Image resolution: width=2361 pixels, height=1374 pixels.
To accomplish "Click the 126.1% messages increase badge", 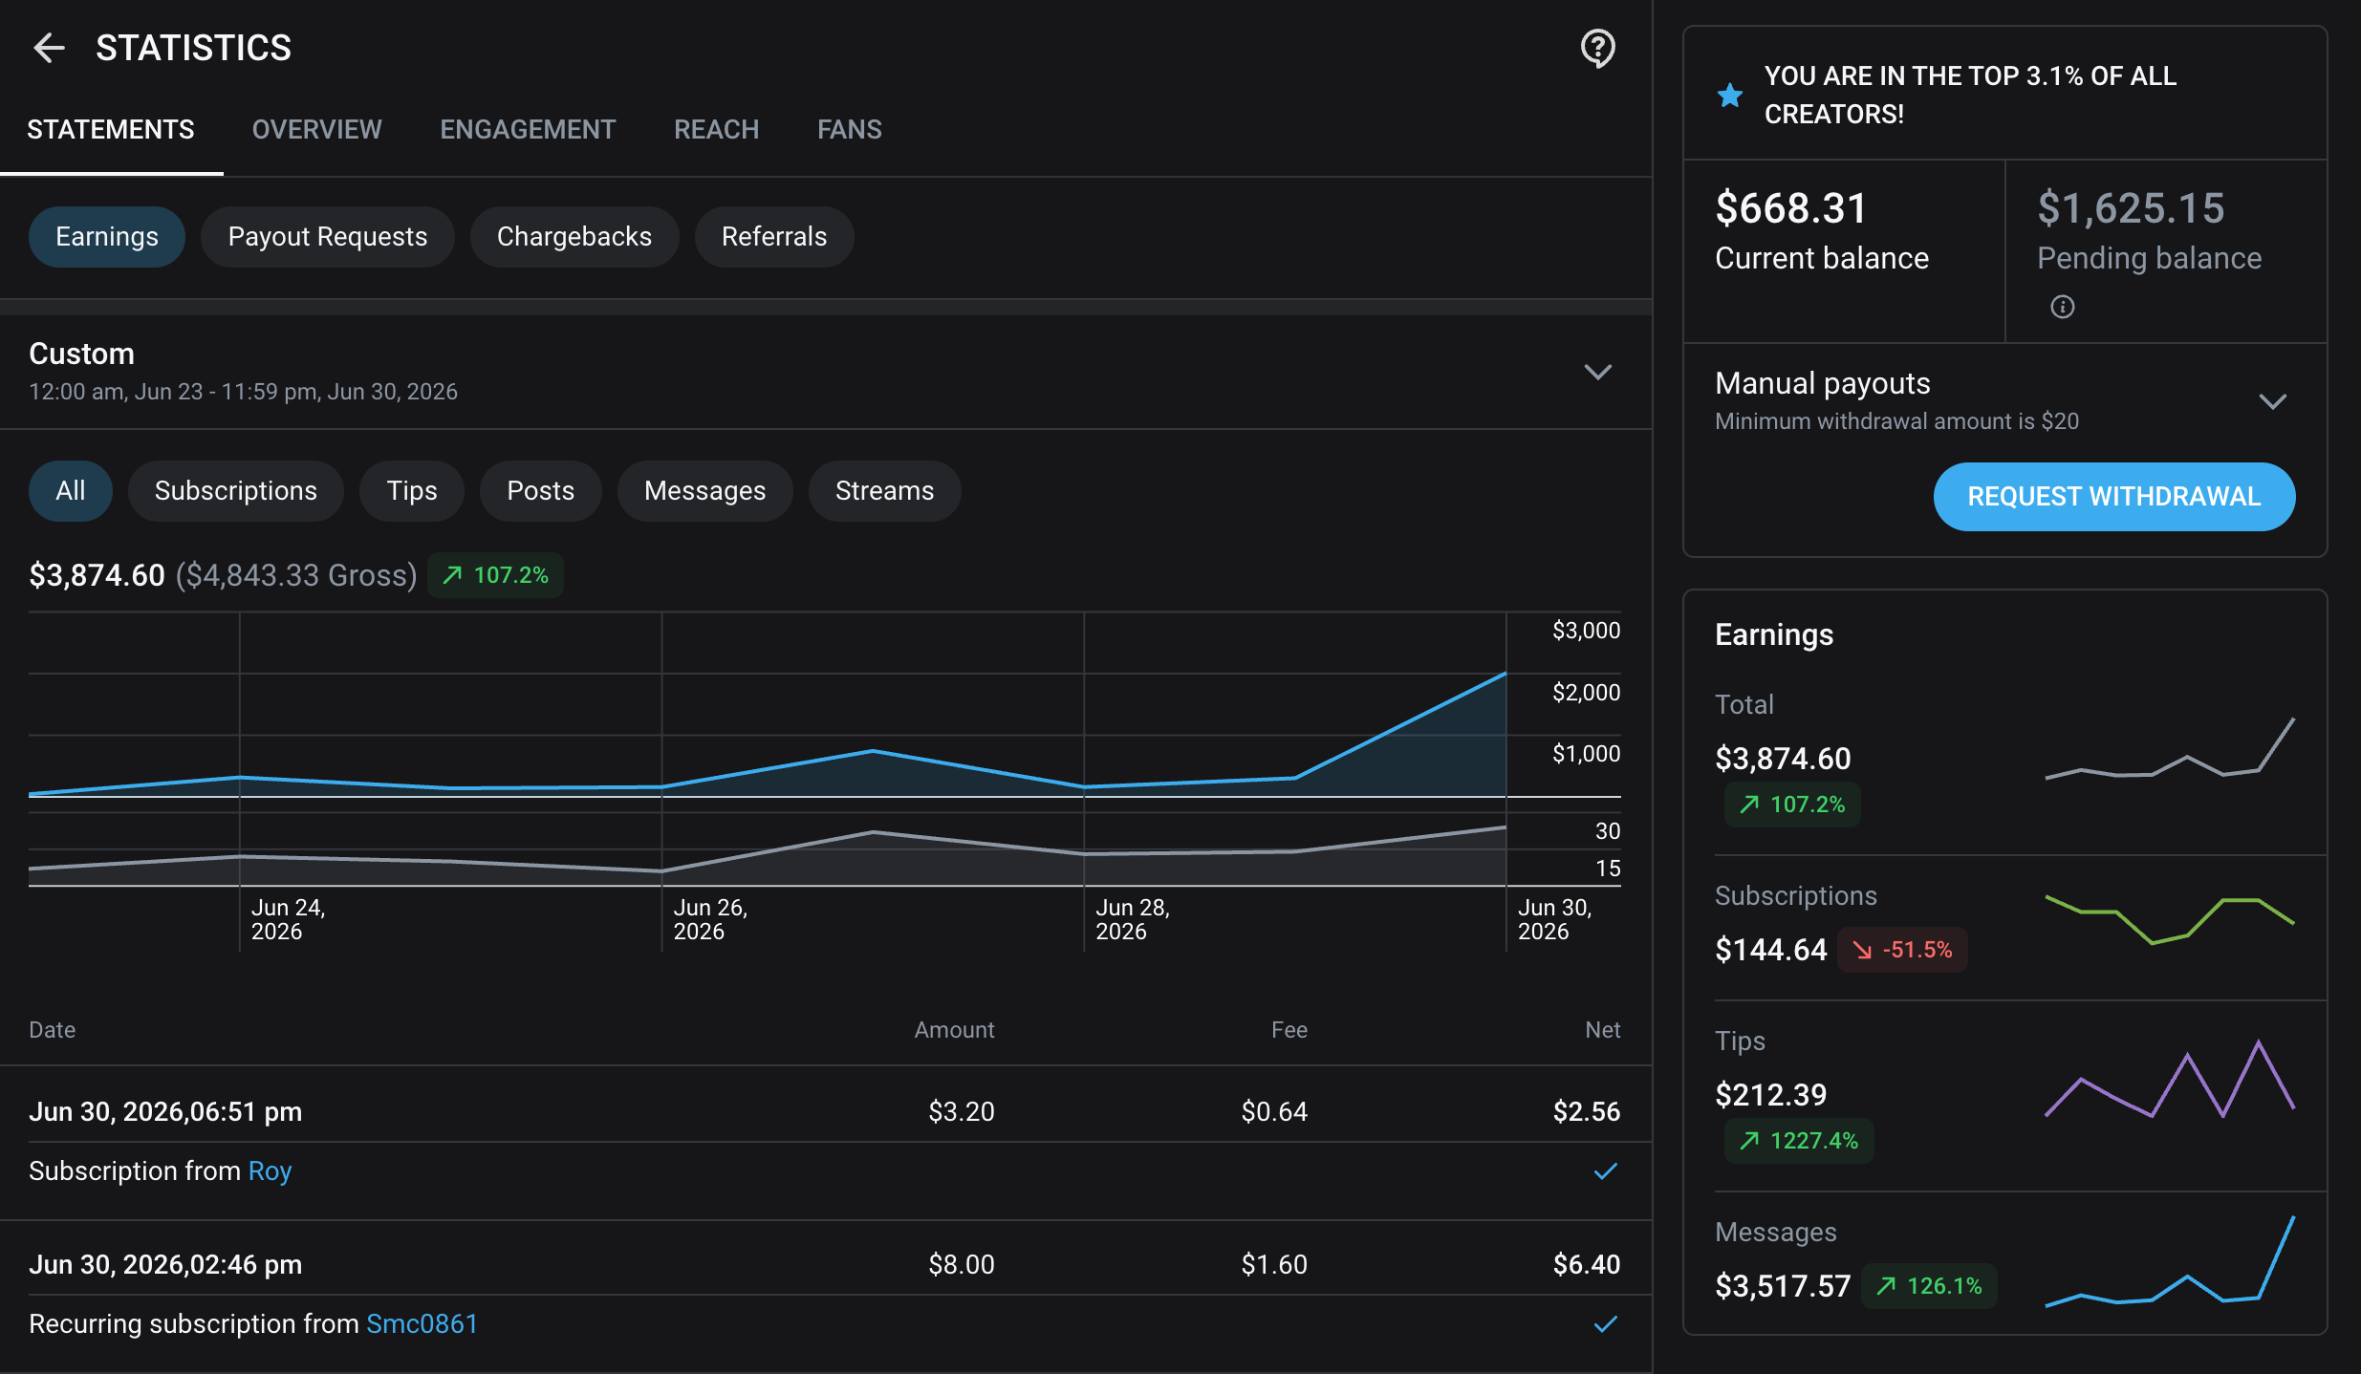I will [1929, 1286].
